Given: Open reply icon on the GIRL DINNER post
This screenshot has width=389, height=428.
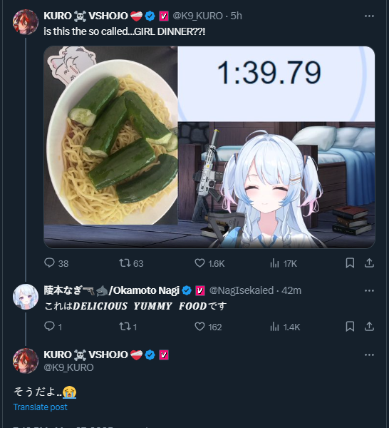Looking at the screenshot, I should pyautogui.click(x=49, y=263).
